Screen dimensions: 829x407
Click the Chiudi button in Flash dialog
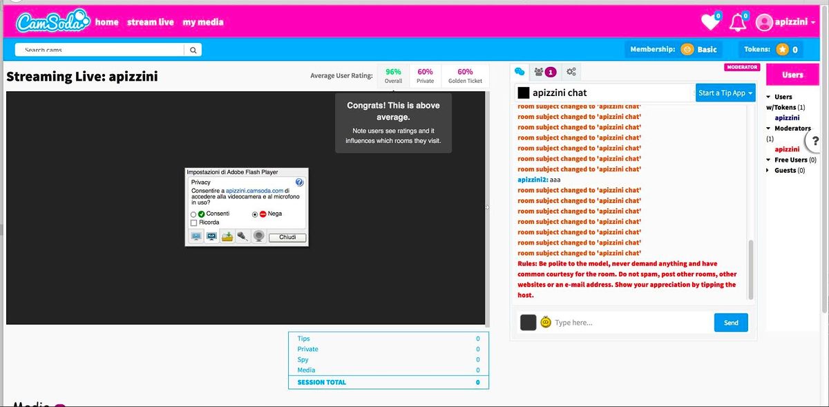coord(287,237)
